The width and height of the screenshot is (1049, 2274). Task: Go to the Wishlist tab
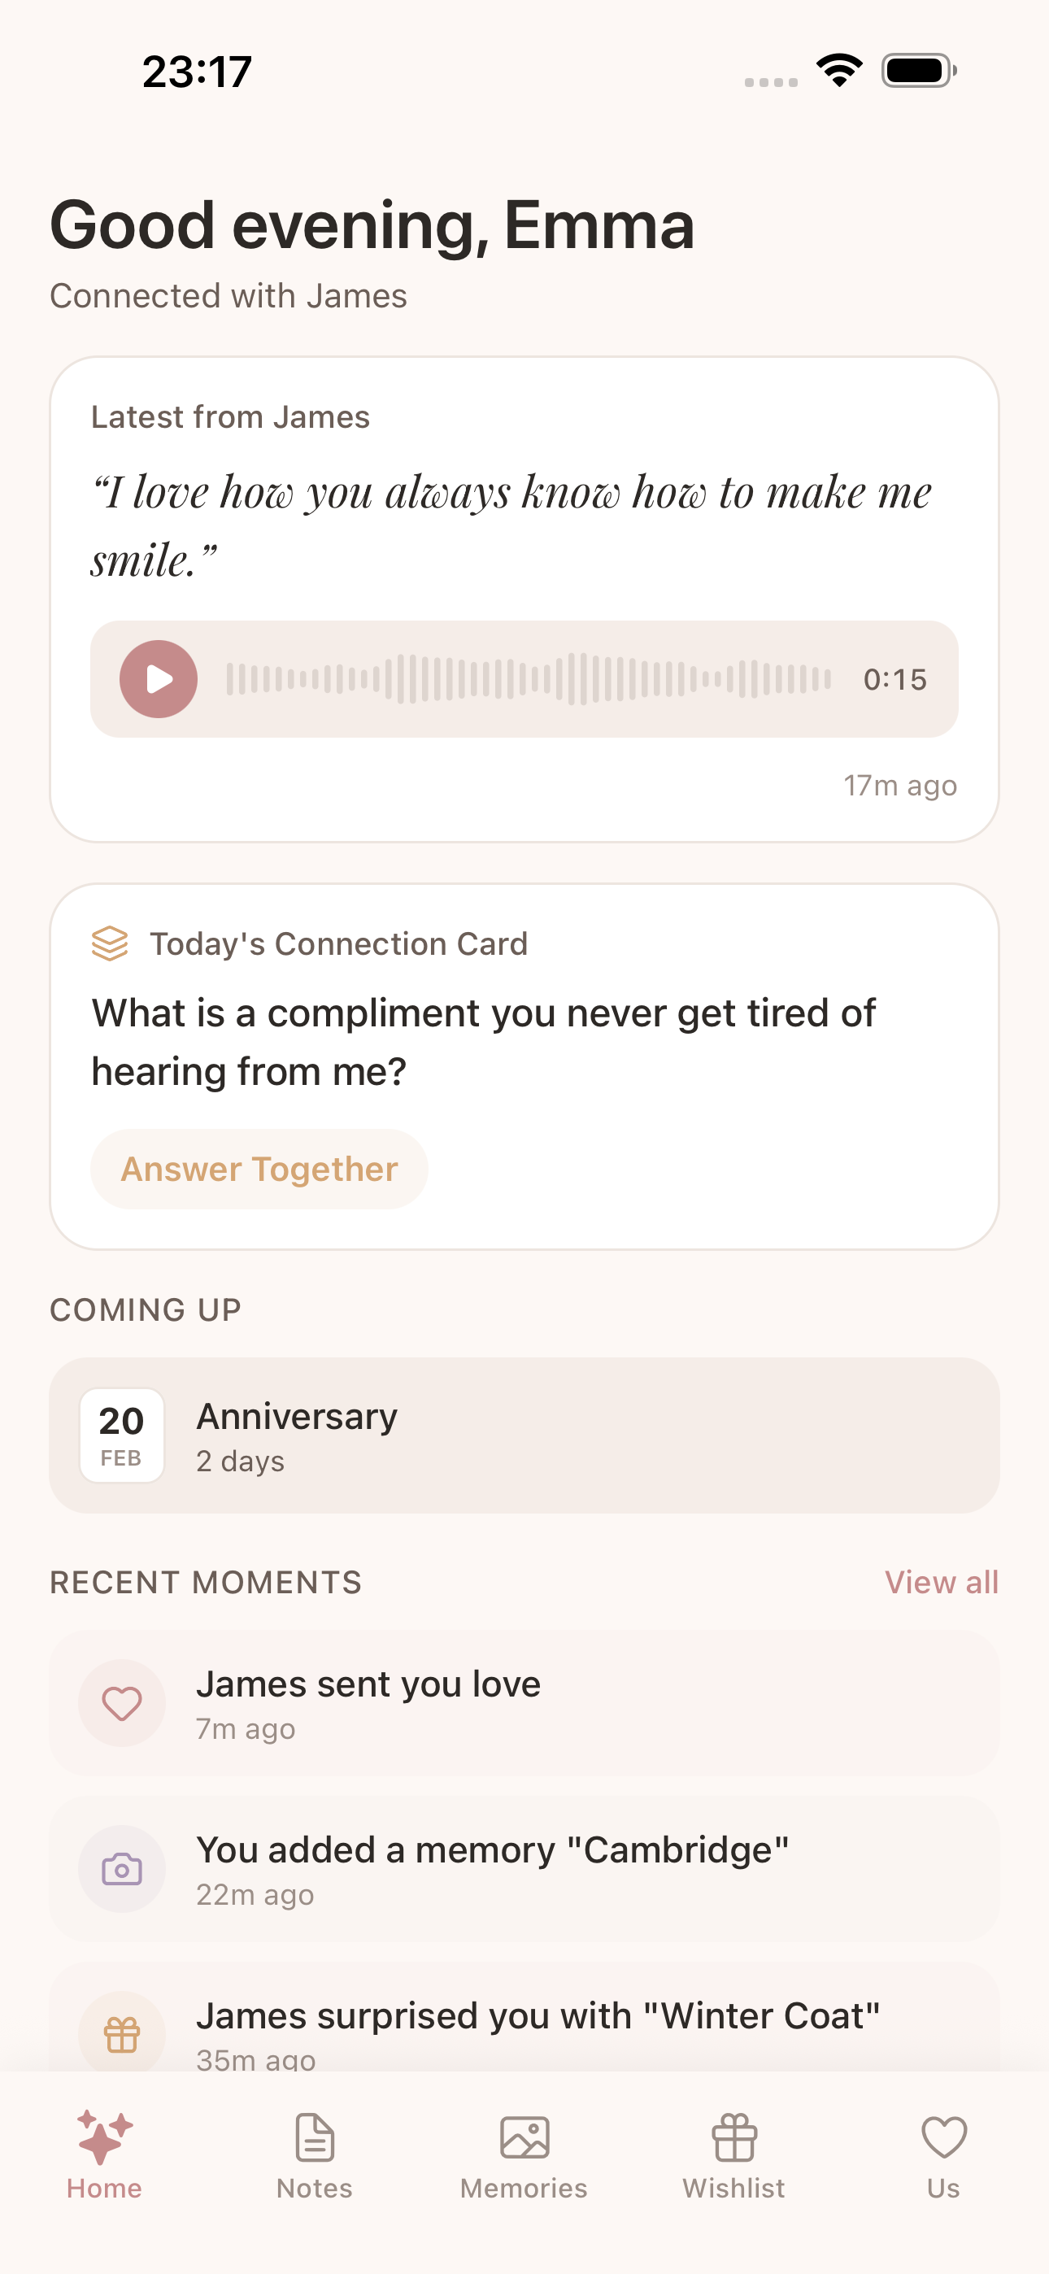click(733, 2154)
